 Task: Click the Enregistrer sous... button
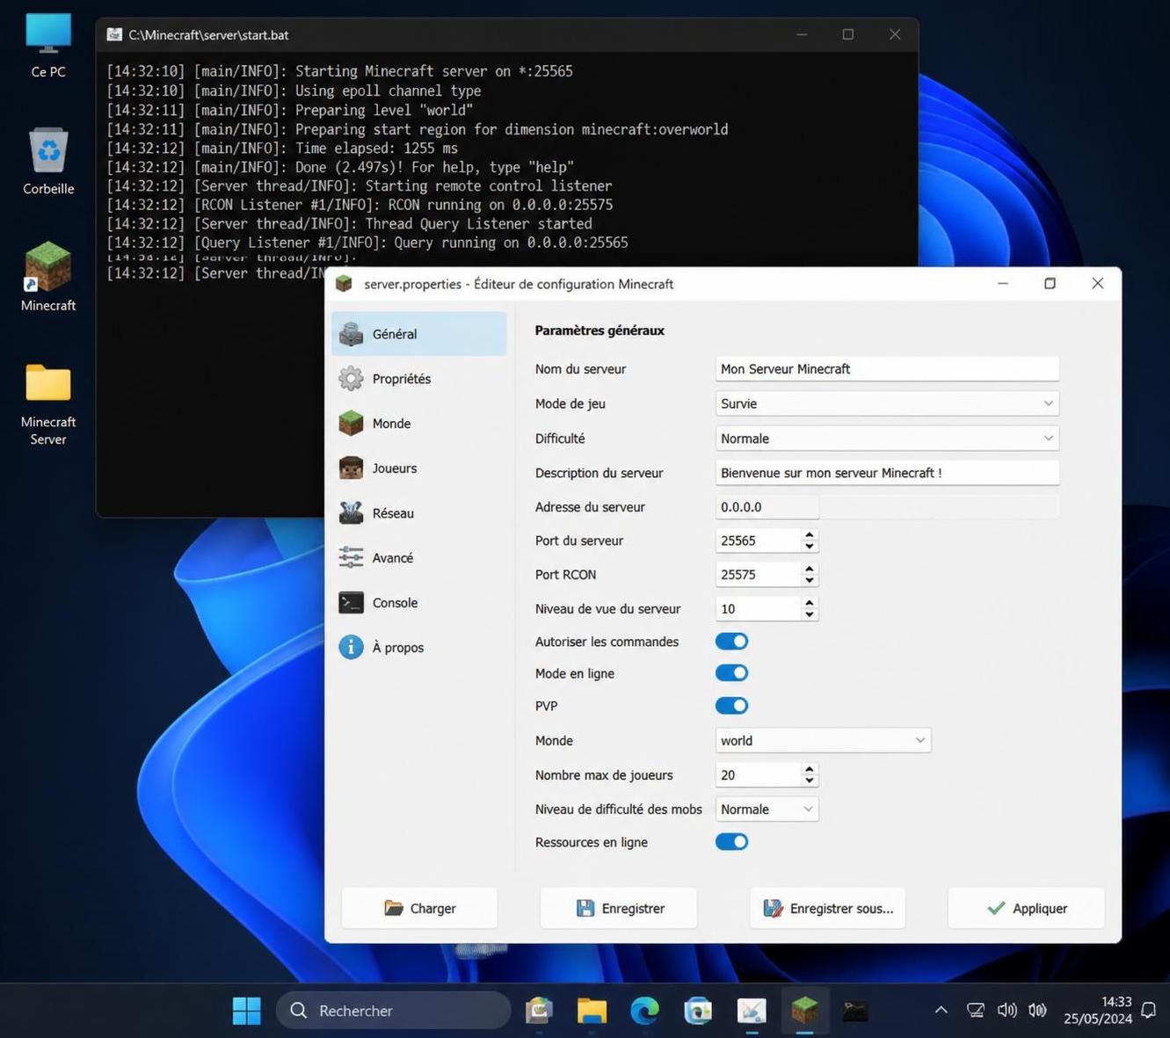pyautogui.click(x=828, y=908)
